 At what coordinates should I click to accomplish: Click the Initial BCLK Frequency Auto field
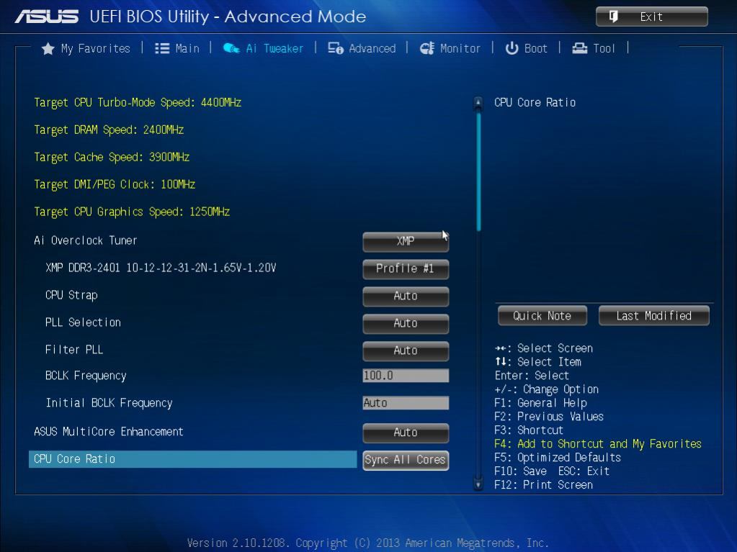tap(406, 403)
